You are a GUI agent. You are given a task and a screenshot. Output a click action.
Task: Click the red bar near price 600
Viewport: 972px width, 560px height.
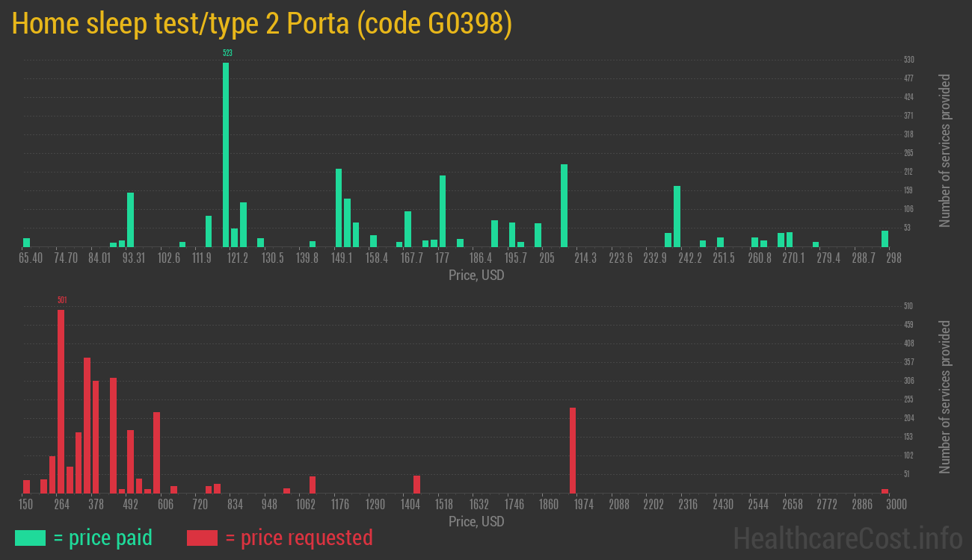tap(156, 452)
